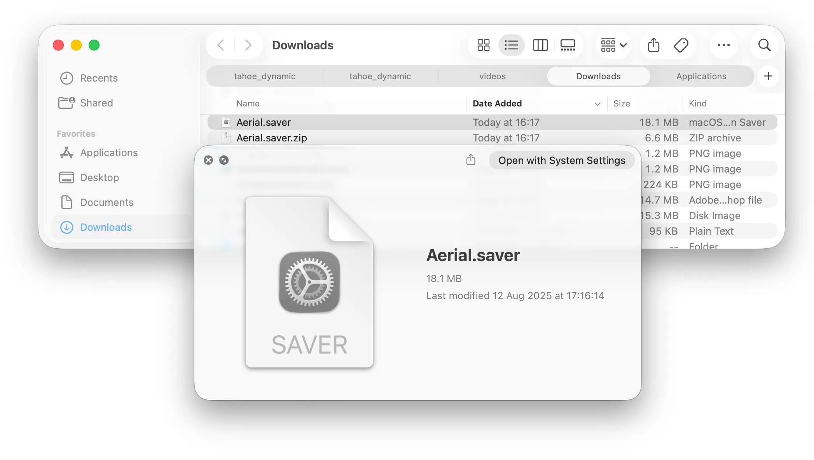
Task: Click the 224 KB size cell
Action: pos(660,185)
